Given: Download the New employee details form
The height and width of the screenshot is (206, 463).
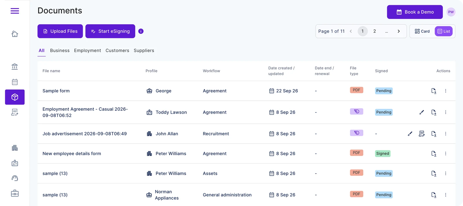Looking at the screenshot, I should pyautogui.click(x=434, y=154).
